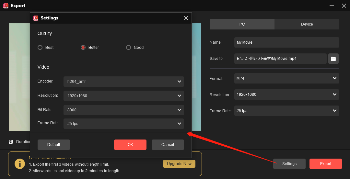Click the Save to path field
Screen dimensions: 350x179
click(280, 59)
